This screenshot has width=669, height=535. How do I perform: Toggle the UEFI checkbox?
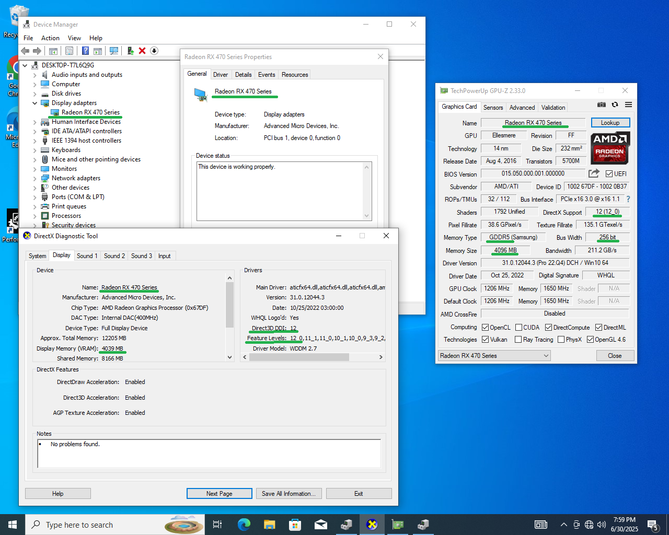point(609,174)
